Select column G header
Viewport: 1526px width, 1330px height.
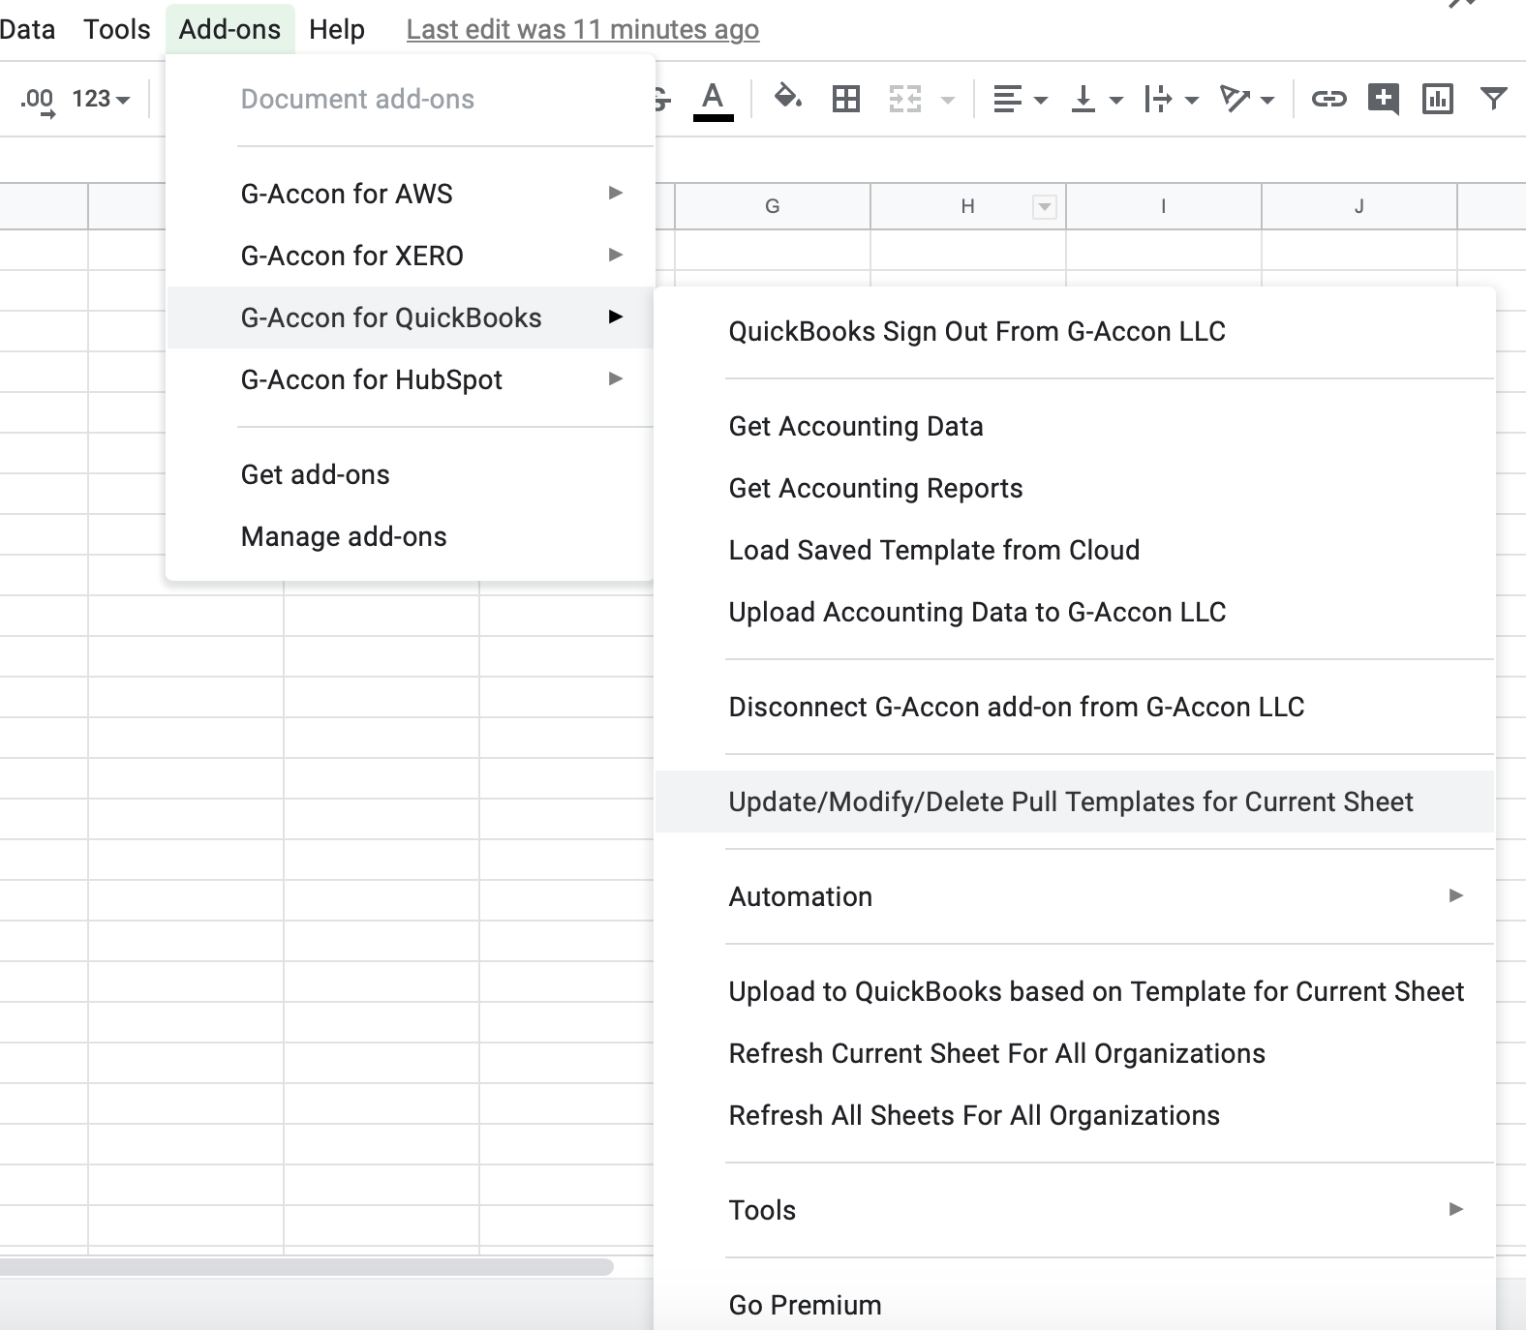pos(772,206)
